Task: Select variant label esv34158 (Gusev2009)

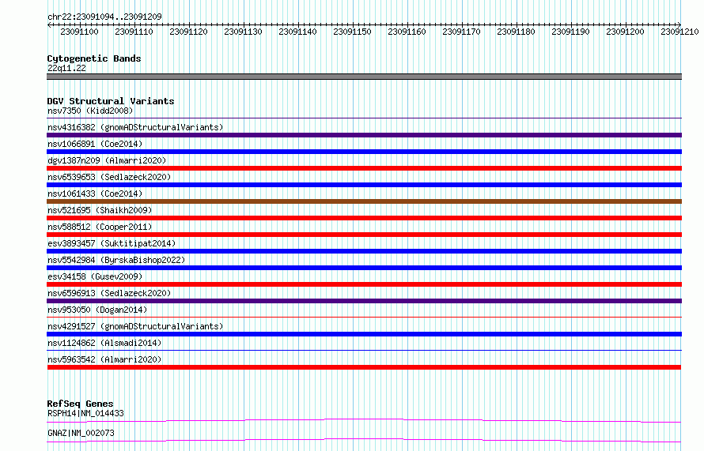Action: click(x=95, y=276)
